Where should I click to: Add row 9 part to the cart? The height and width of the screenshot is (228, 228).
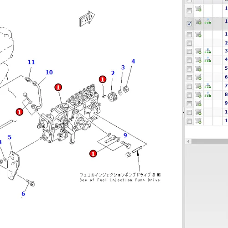[198, 104]
